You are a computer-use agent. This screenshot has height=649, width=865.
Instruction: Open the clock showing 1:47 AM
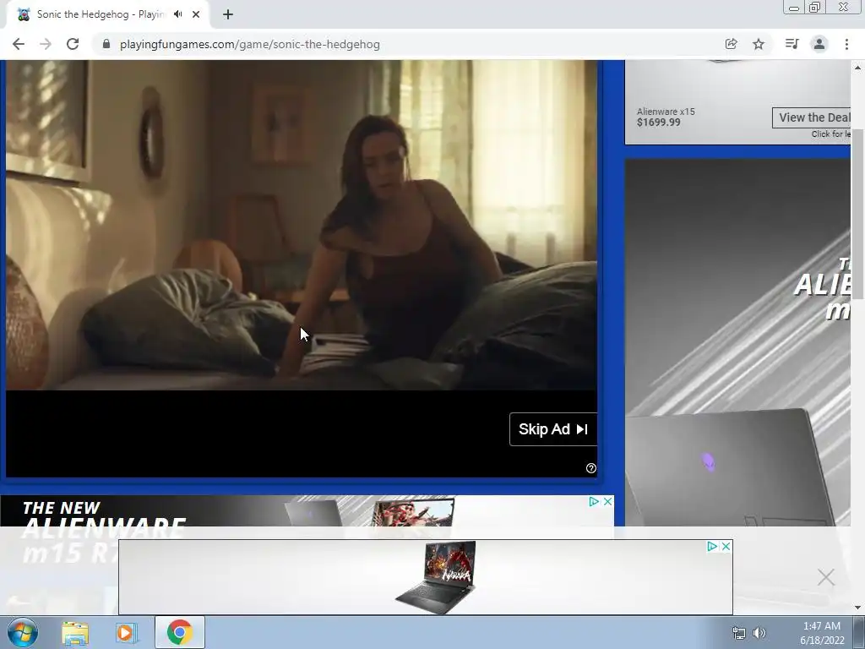pos(822,633)
